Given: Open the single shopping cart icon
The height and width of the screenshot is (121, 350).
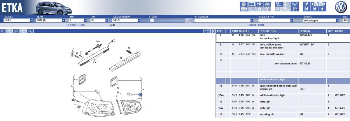Looking at the screenshot, I should click(295, 9).
